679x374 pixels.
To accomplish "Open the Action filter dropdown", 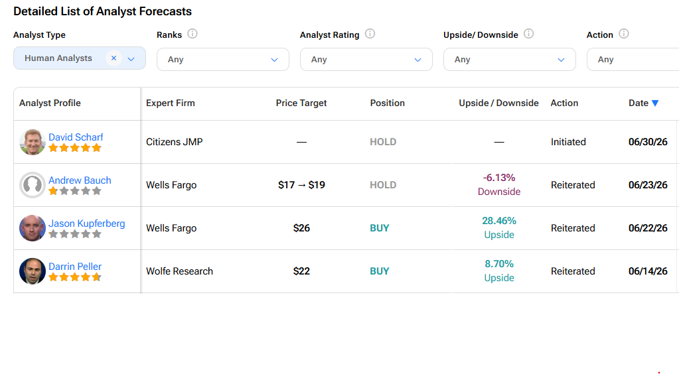I will point(633,59).
